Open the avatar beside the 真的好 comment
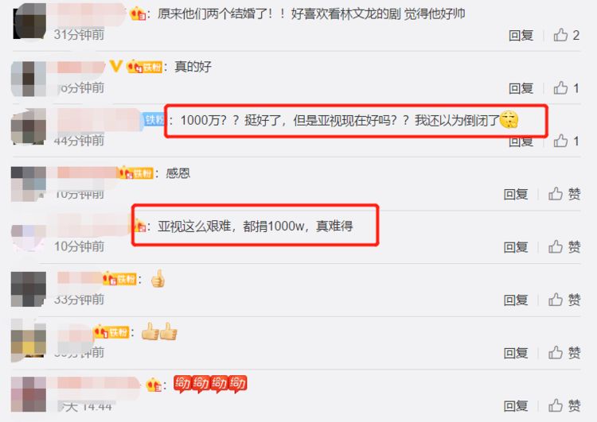 point(29,79)
